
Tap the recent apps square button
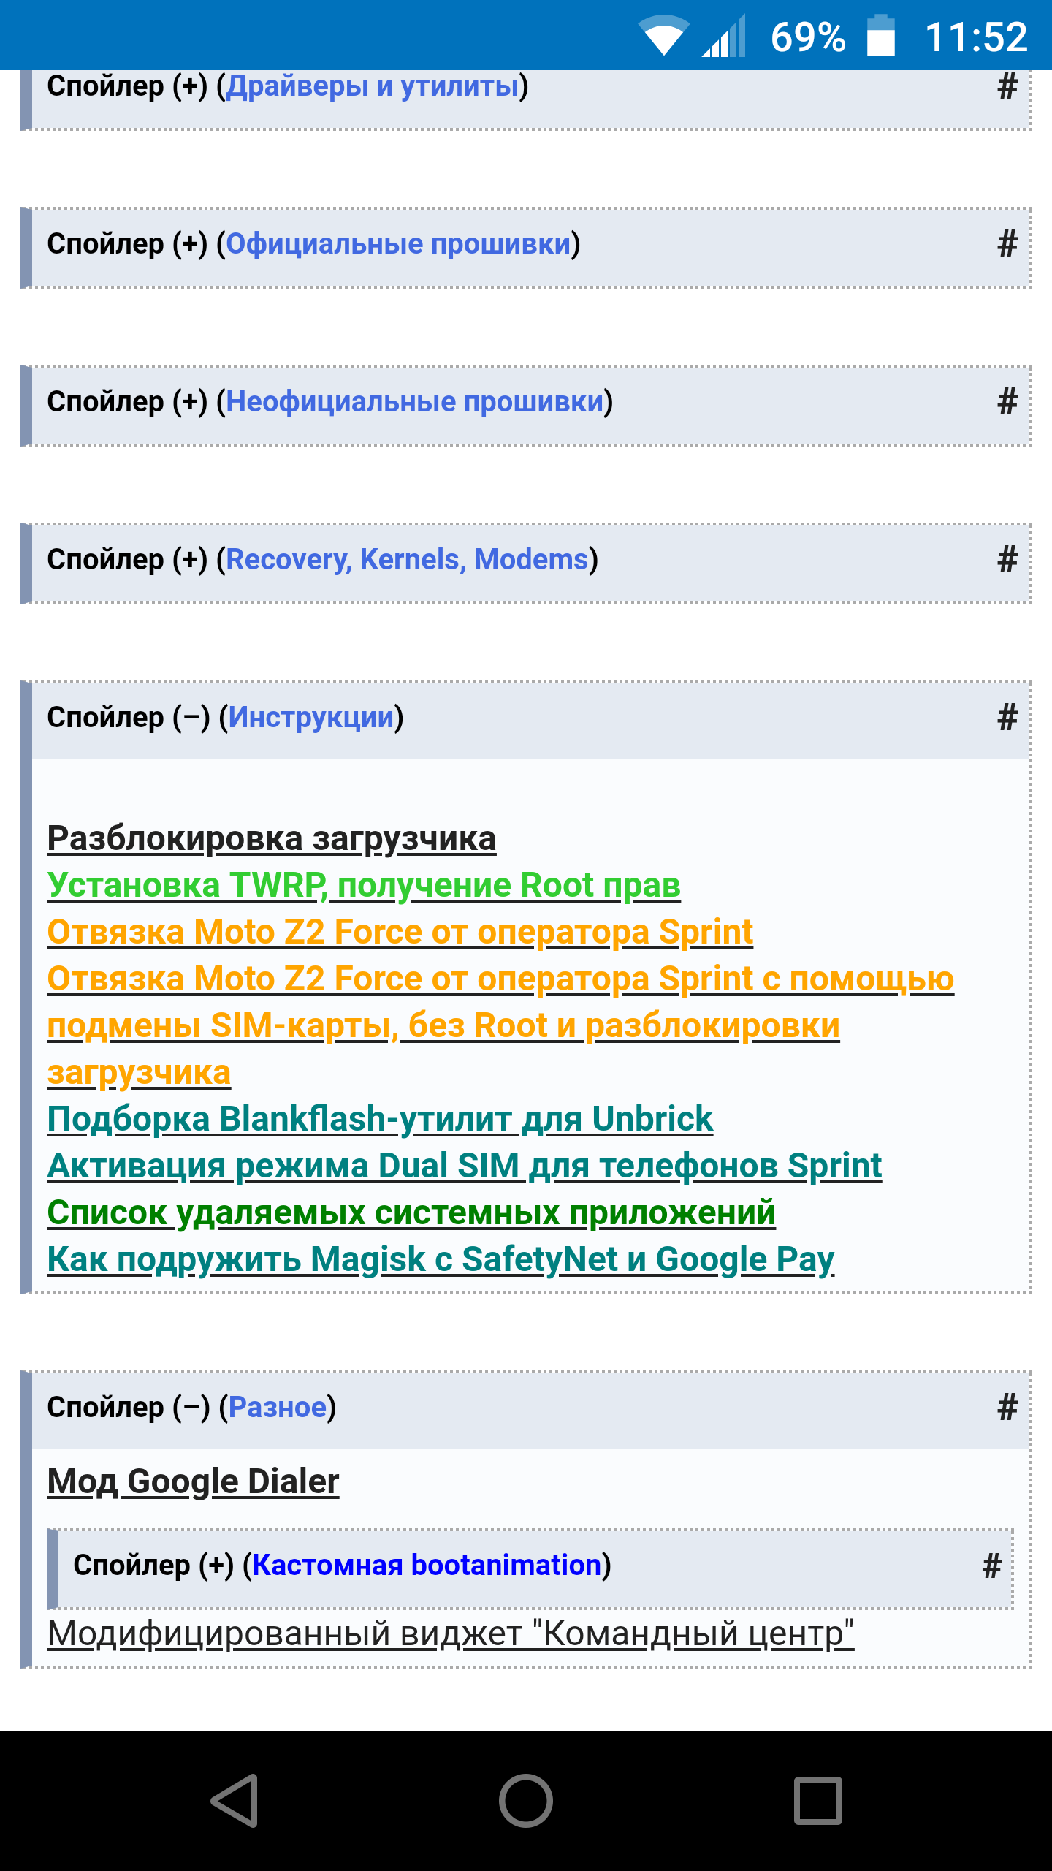coord(817,1800)
